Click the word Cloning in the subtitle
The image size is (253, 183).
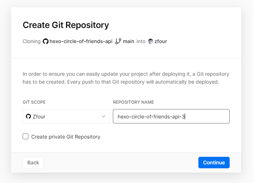point(32,41)
